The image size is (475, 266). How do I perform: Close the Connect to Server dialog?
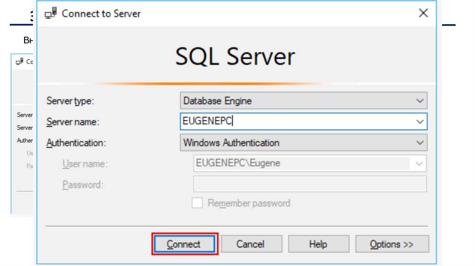pyautogui.click(x=423, y=13)
